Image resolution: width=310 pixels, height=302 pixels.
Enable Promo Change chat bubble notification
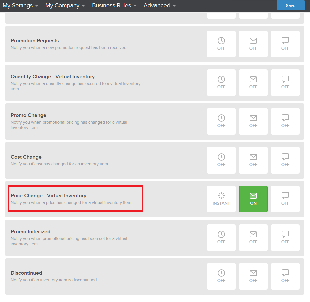285,121
